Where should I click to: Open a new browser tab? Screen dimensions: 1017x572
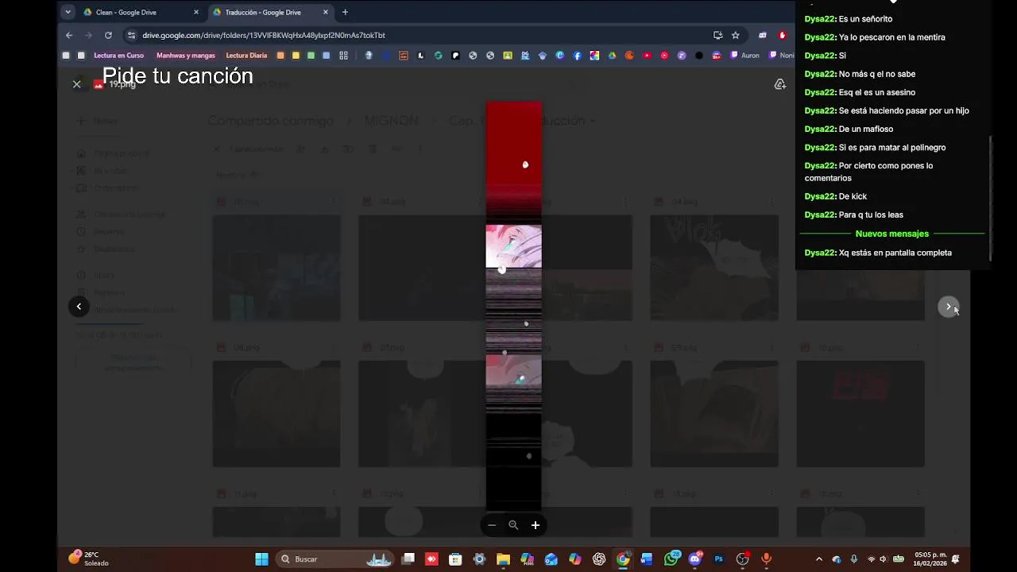click(x=345, y=12)
